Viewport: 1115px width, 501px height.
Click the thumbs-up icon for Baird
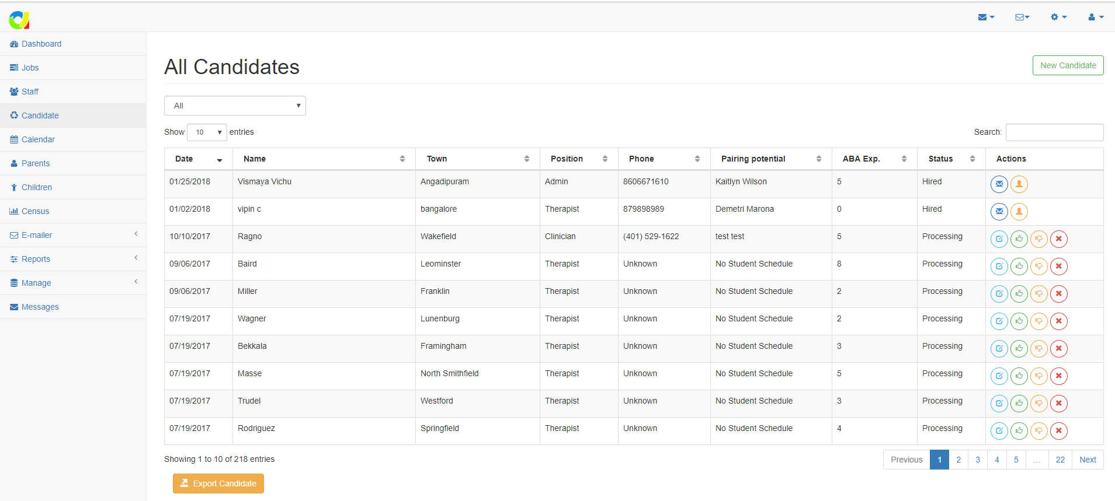click(1019, 267)
